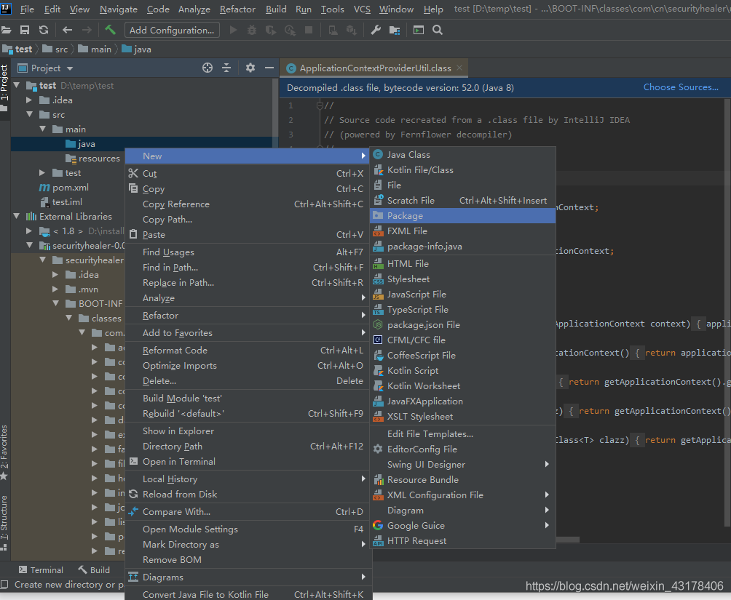Collapse the BOOT-INF folder node

pos(55,303)
